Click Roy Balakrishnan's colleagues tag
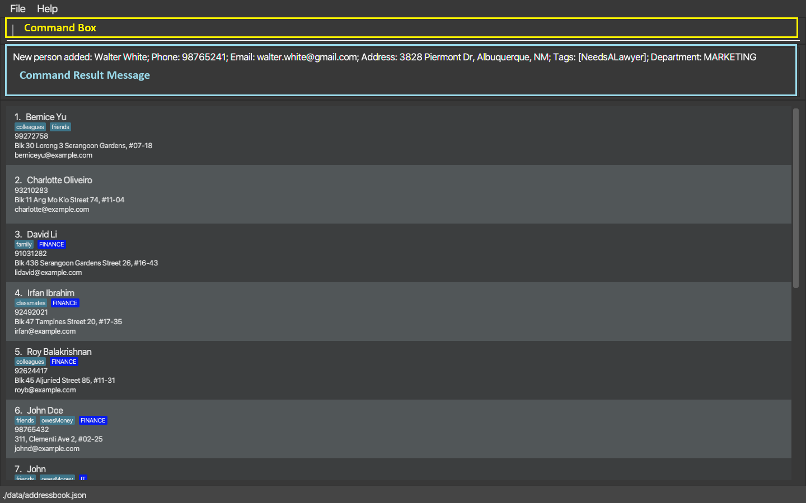Viewport: 806px width, 503px height. (x=30, y=362)
